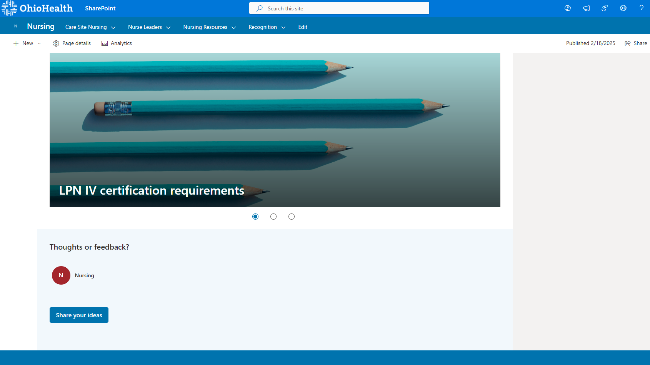Open the Settings gear icon
650x365 pixels.
pyautogui.click(x=623, y=8)
